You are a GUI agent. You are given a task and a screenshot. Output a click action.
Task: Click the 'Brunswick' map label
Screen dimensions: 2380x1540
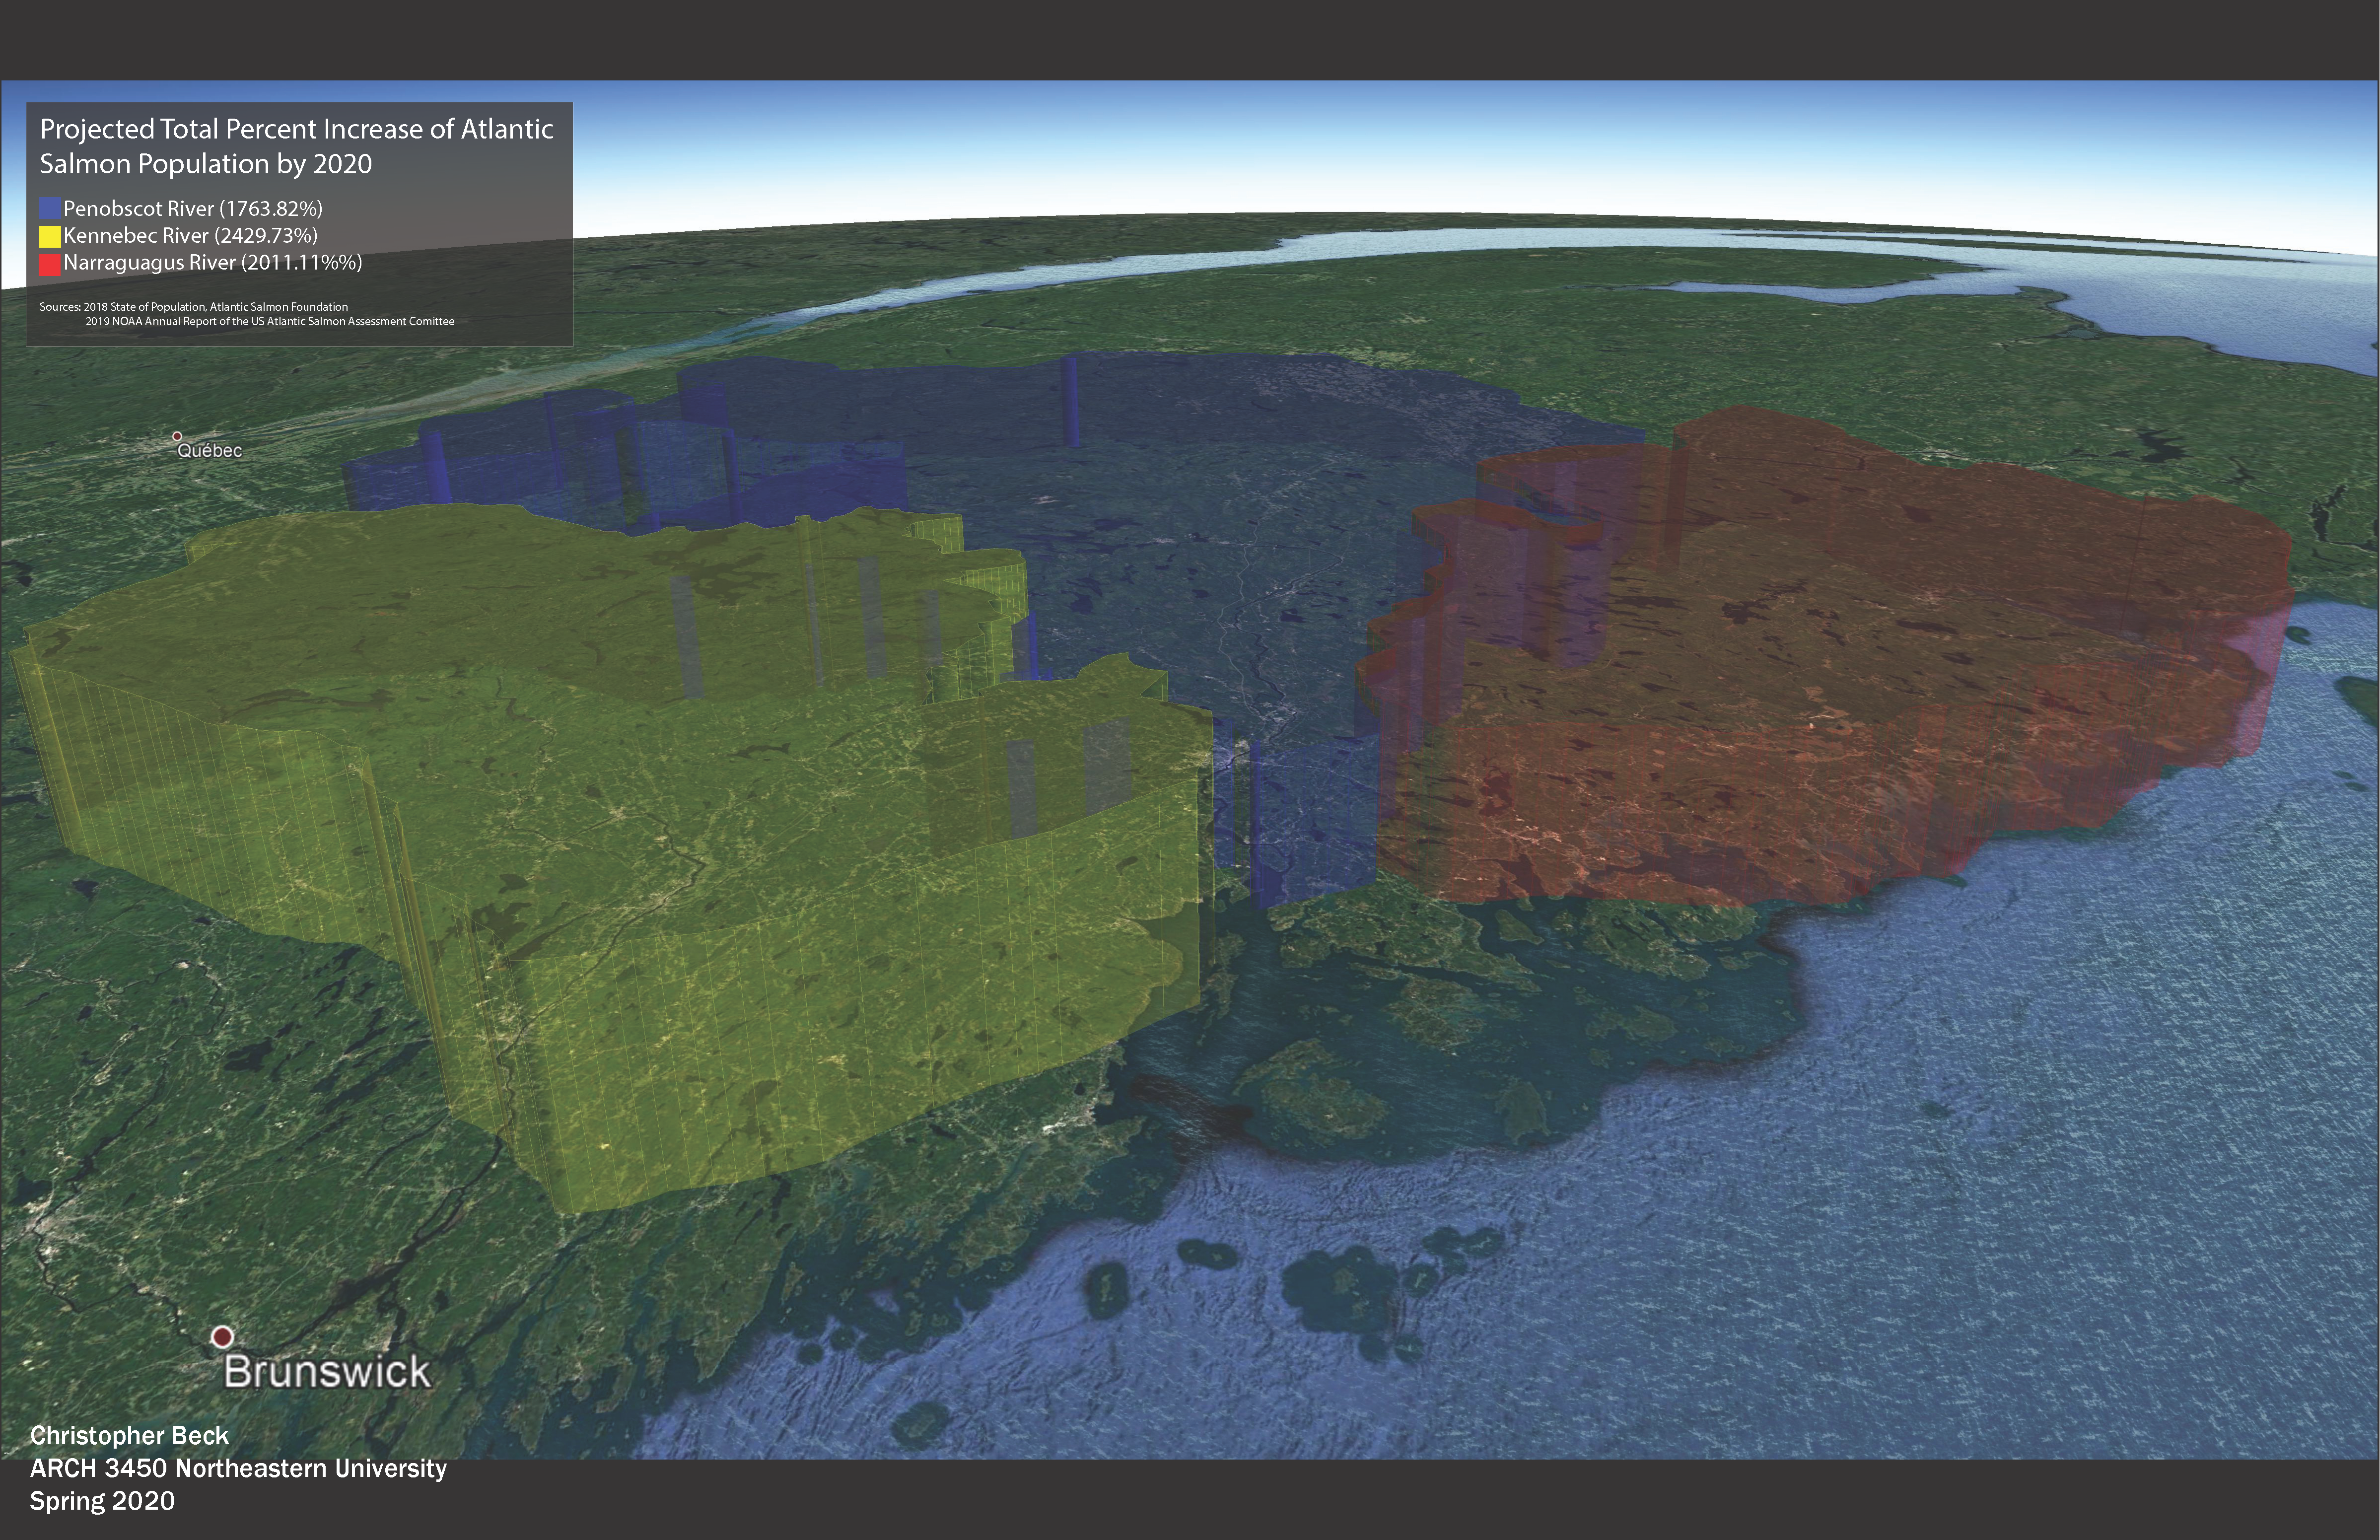[327, 1372]
